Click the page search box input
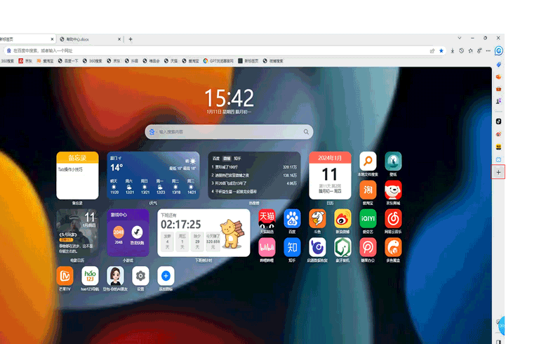 coord(229,132)
